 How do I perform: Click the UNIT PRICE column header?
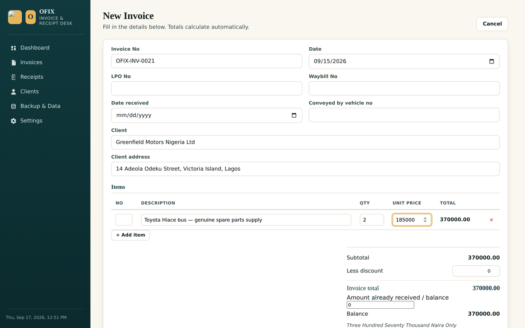tap(407, 203)
